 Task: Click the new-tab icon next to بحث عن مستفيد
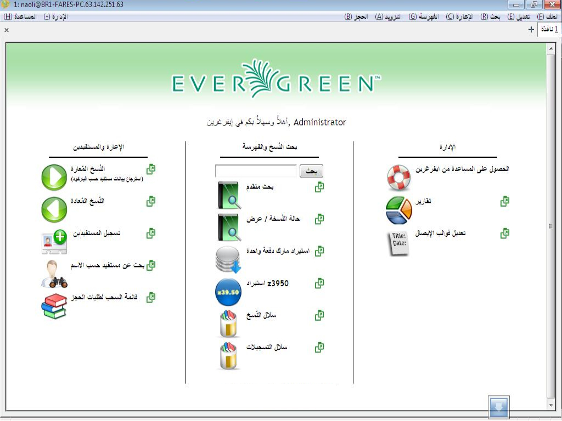[151, 265]
